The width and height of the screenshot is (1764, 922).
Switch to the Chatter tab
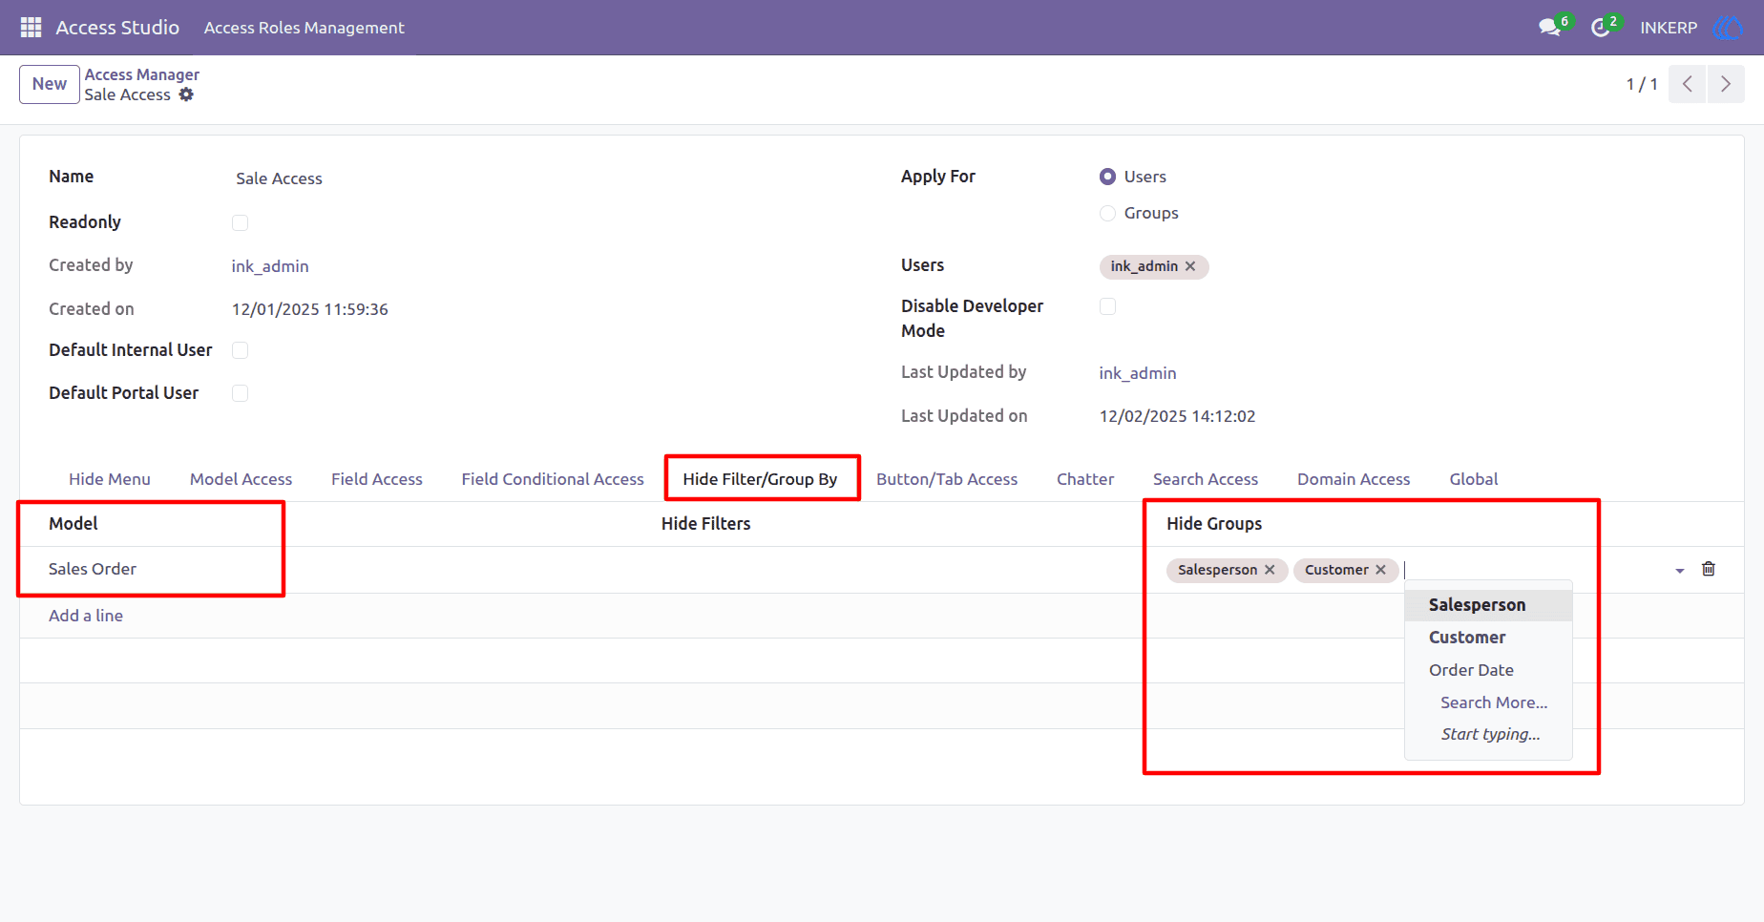pyautogui.click(x=1085, y=479)
